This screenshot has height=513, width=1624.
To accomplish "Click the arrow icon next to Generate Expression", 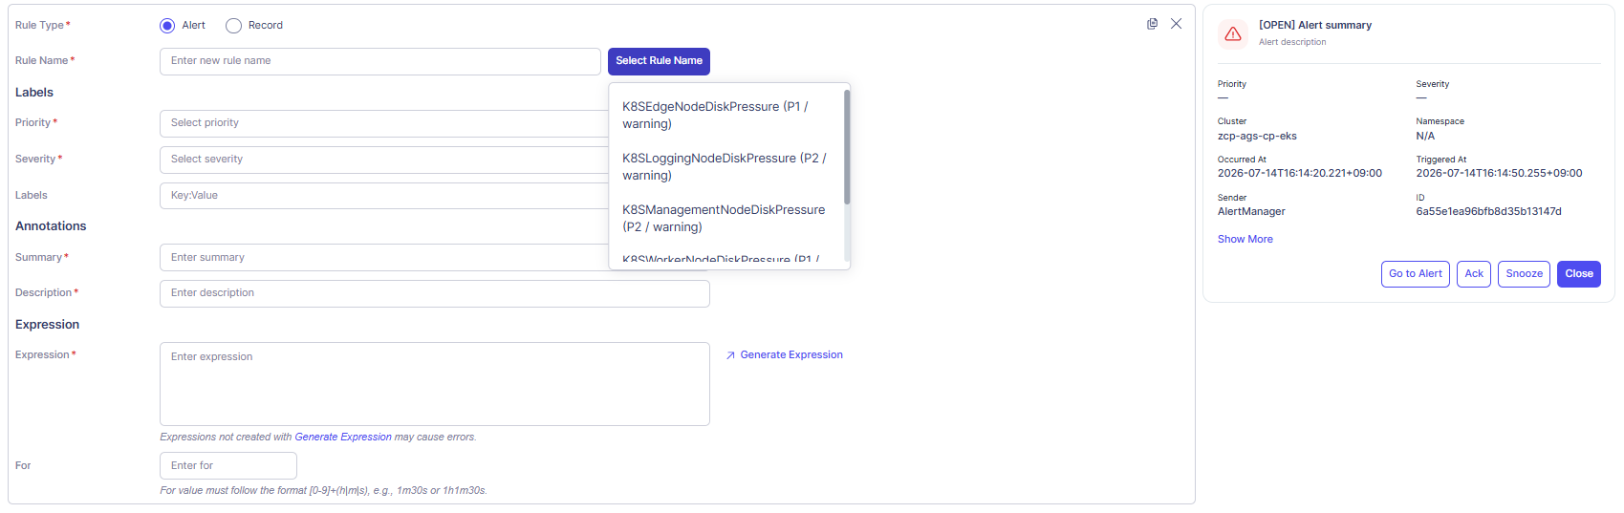I will pyautogui.click(x=730, y=355).
